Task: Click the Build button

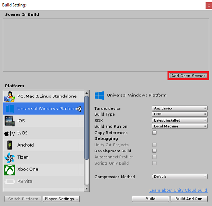Action: 150,199
